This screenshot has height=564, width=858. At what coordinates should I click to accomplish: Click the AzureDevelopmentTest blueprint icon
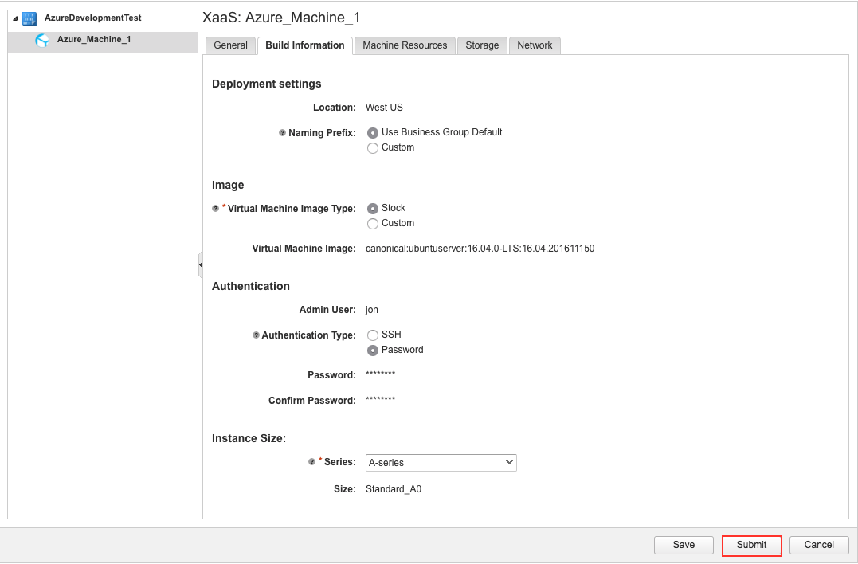click(29, 18)
